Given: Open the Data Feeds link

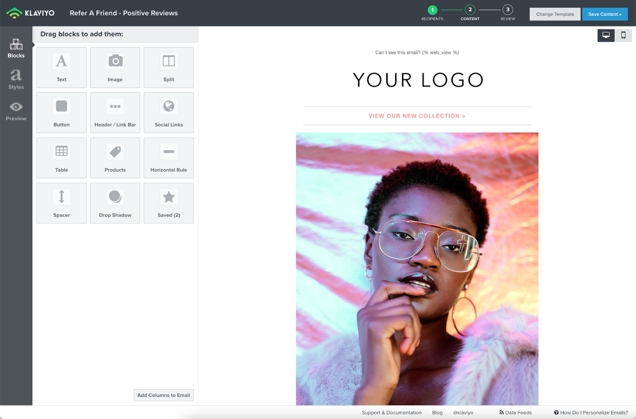Looking at the screenshot, I should [x=516, y=413].
